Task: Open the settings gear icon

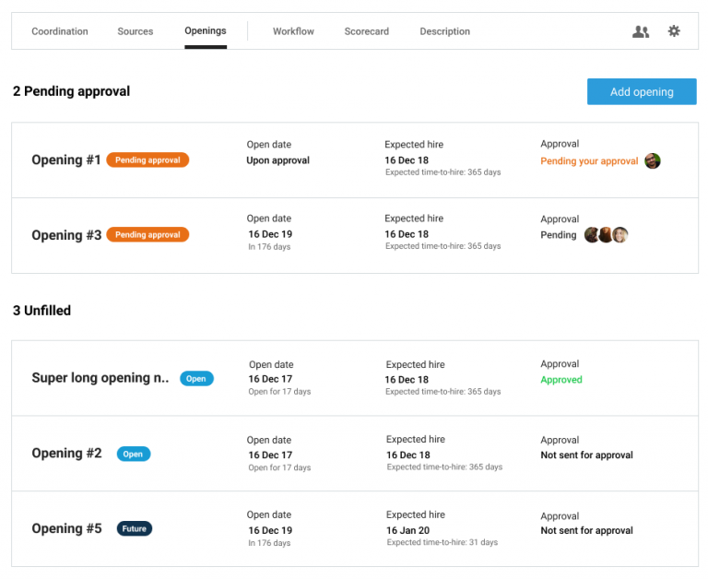Action: coord(674,31)
